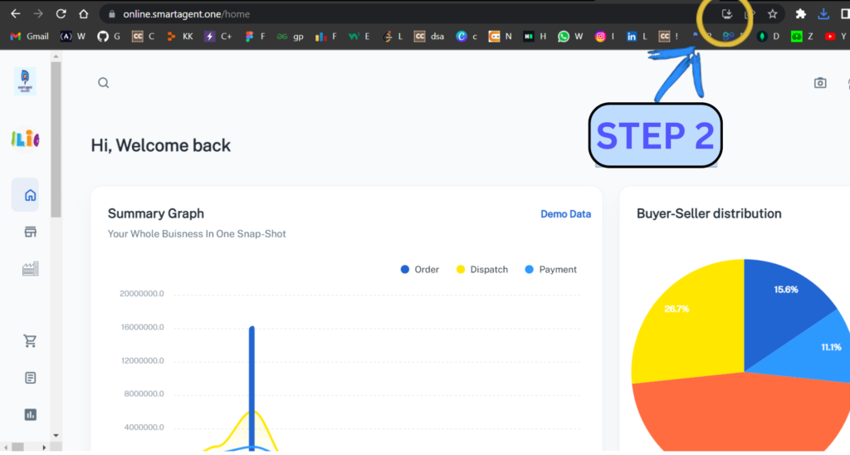The image size is (850, 455).
Task: Click the Demo Data link
Action: tap(565, 214)
